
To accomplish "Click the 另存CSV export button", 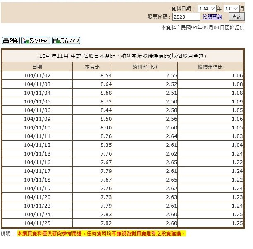I will click(x=66, y=41).
